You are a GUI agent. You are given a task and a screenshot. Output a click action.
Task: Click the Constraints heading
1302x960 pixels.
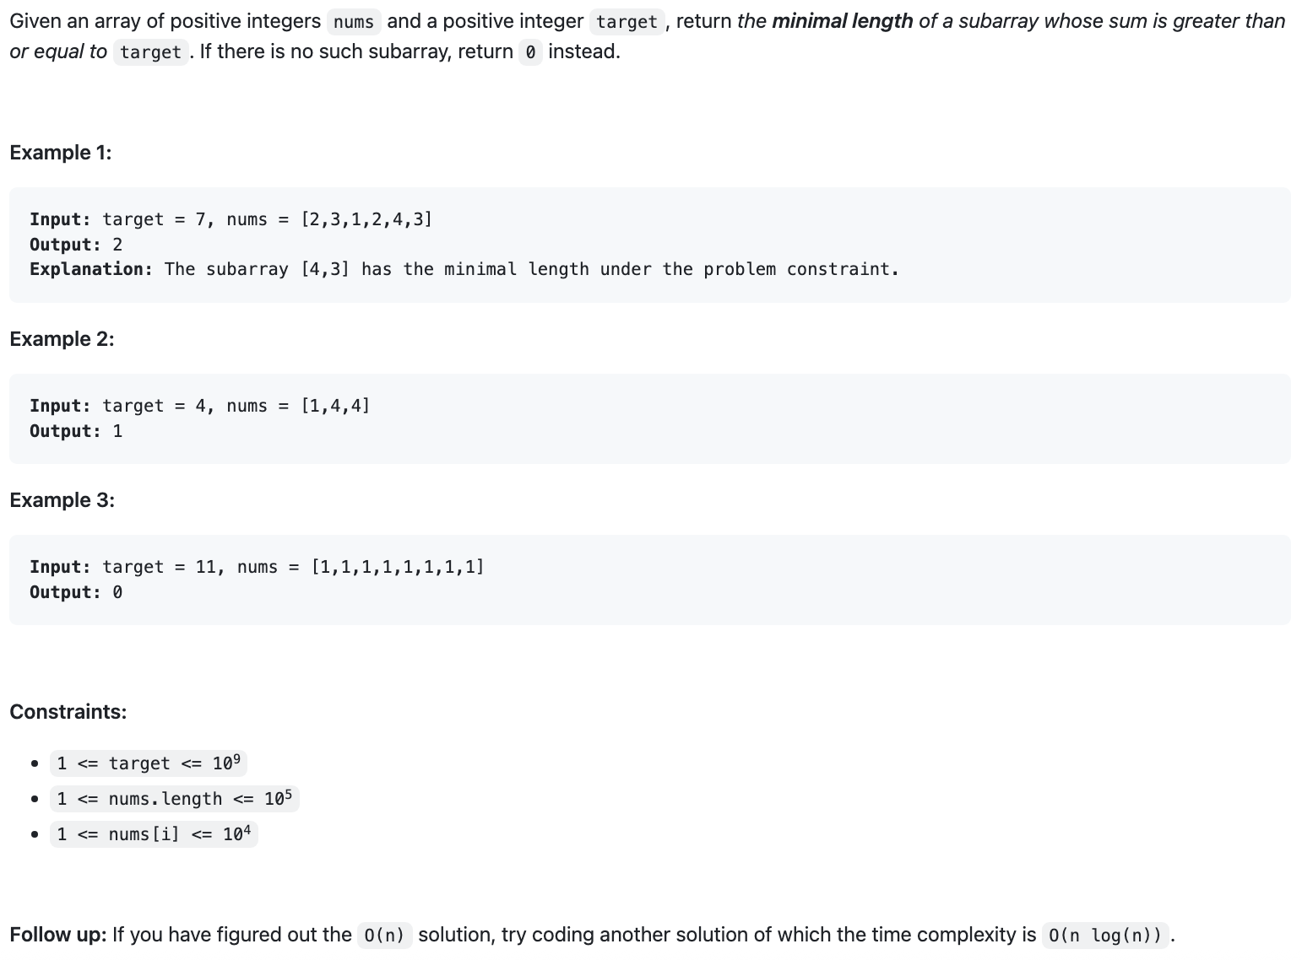point(68,712)
